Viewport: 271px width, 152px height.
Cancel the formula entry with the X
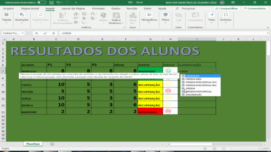click(36, 33)
